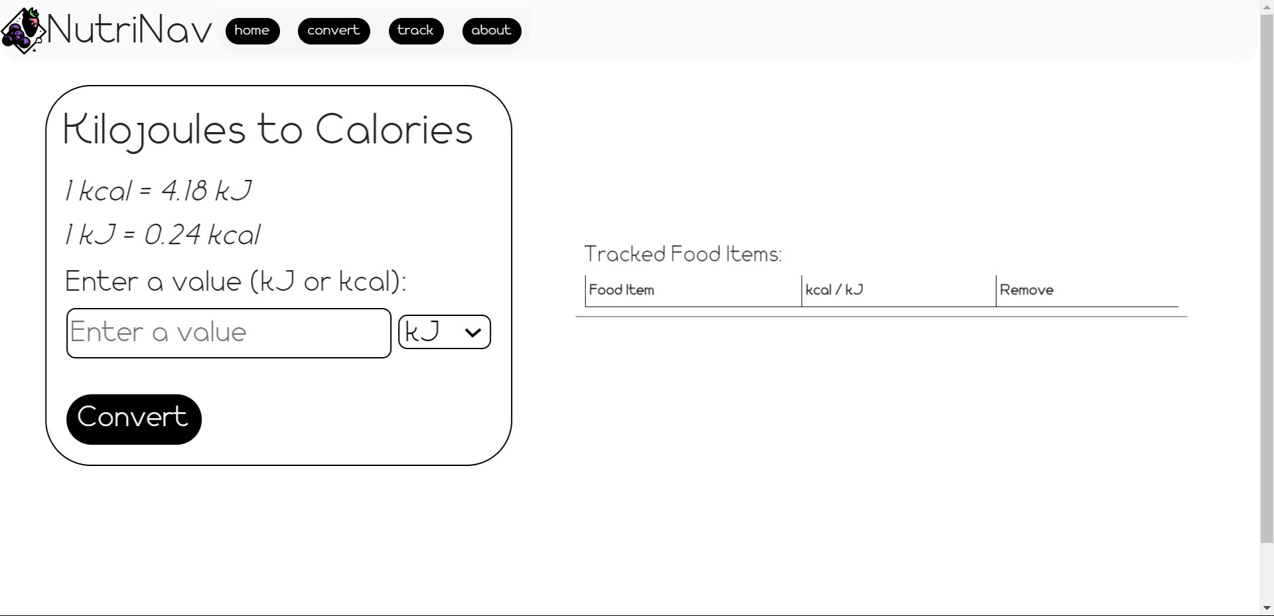Click the Food Item column header
1274x616 pixels.
click(622, 290)
